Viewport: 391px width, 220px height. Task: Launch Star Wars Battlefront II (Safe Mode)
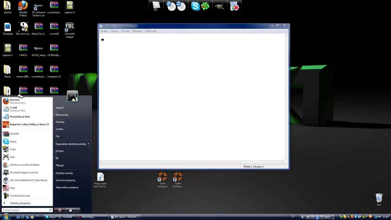click(27, 180)
